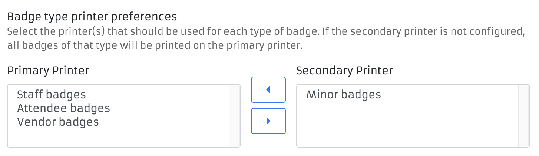Select Minor badges in Secondary Printer list
Screen dimensions: 539x156
point(344,95)
